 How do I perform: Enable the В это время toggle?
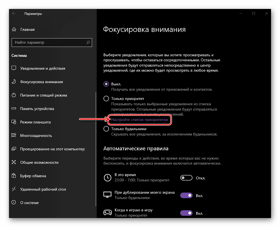pos(186,178)
